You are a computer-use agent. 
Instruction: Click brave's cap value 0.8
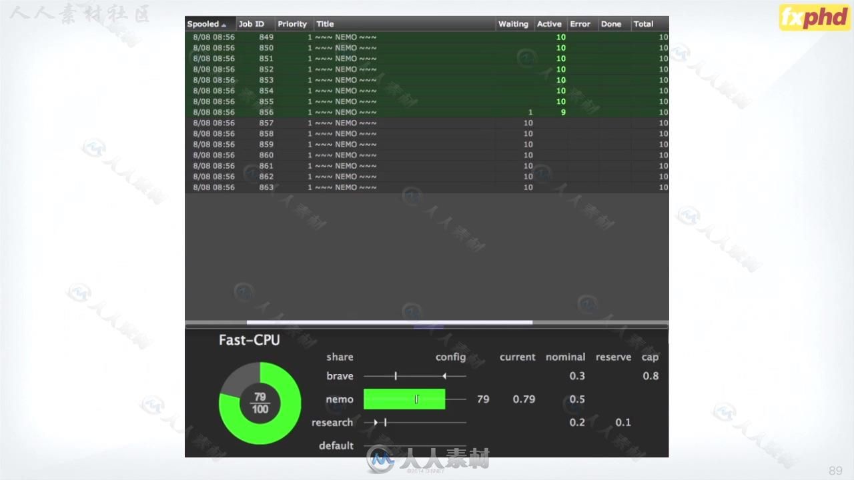(651, 376)
